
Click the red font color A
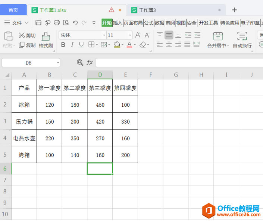129,45
